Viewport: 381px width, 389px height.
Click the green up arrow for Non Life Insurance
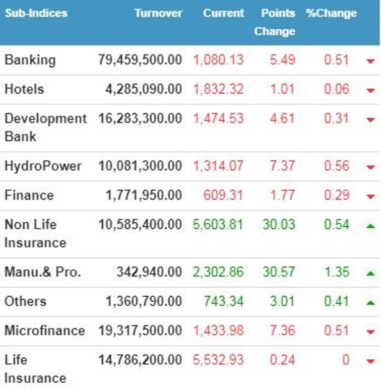coord(370,226)
